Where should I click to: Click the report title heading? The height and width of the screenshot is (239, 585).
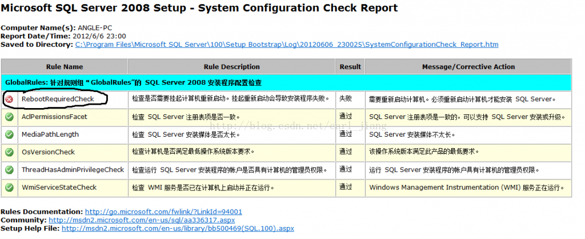(199, 7)
